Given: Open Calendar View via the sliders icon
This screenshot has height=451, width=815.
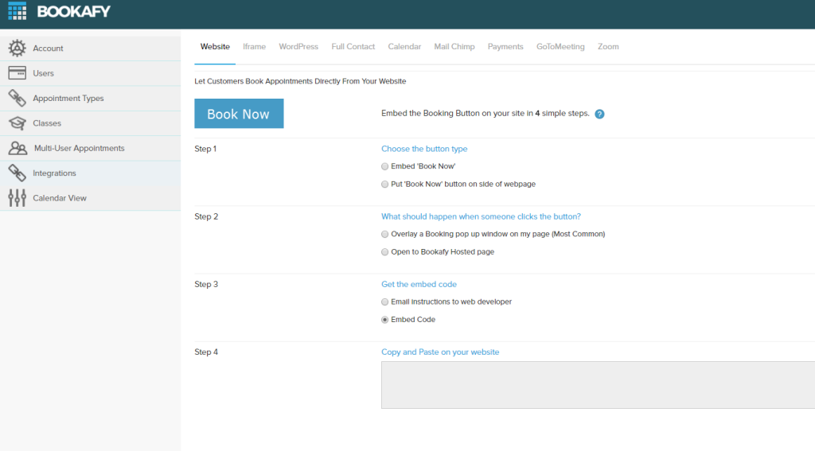Looking at the screenshot, I should pos(18,198).
